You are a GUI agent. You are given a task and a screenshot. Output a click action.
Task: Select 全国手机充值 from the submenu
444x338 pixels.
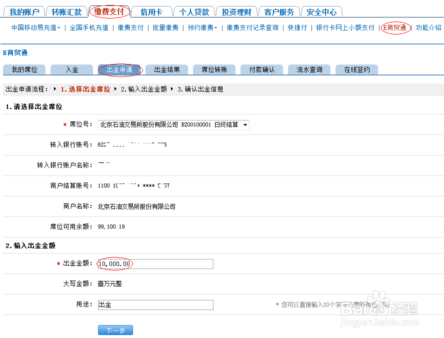(x=89, y=28)
